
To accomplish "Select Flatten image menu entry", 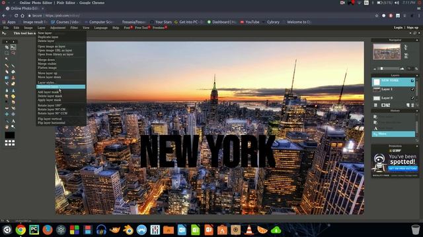I will 47,68.
